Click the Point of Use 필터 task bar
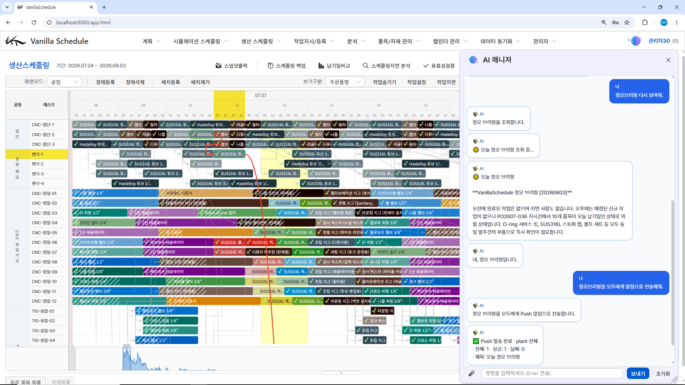 (237, 213)
